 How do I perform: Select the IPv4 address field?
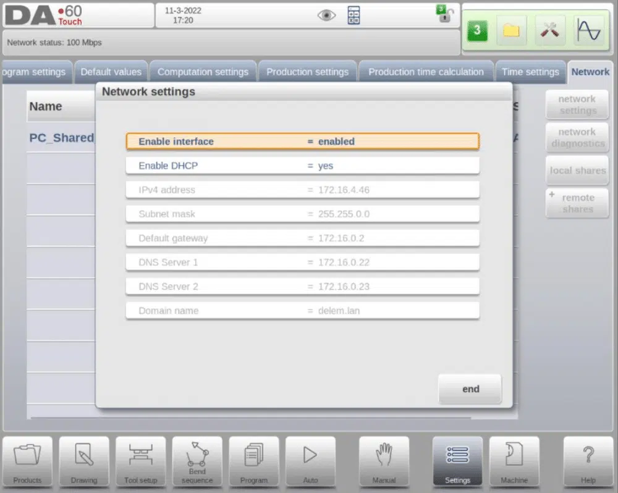pyautogui.click(x=303, y=190)
